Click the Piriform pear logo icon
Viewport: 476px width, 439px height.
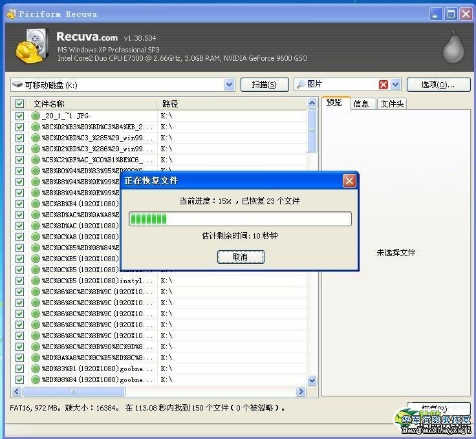[453, 47]
